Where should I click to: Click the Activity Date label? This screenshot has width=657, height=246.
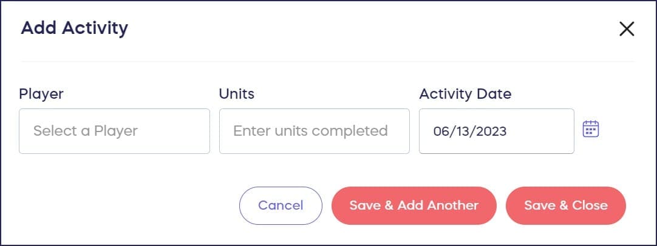point(465,94)
